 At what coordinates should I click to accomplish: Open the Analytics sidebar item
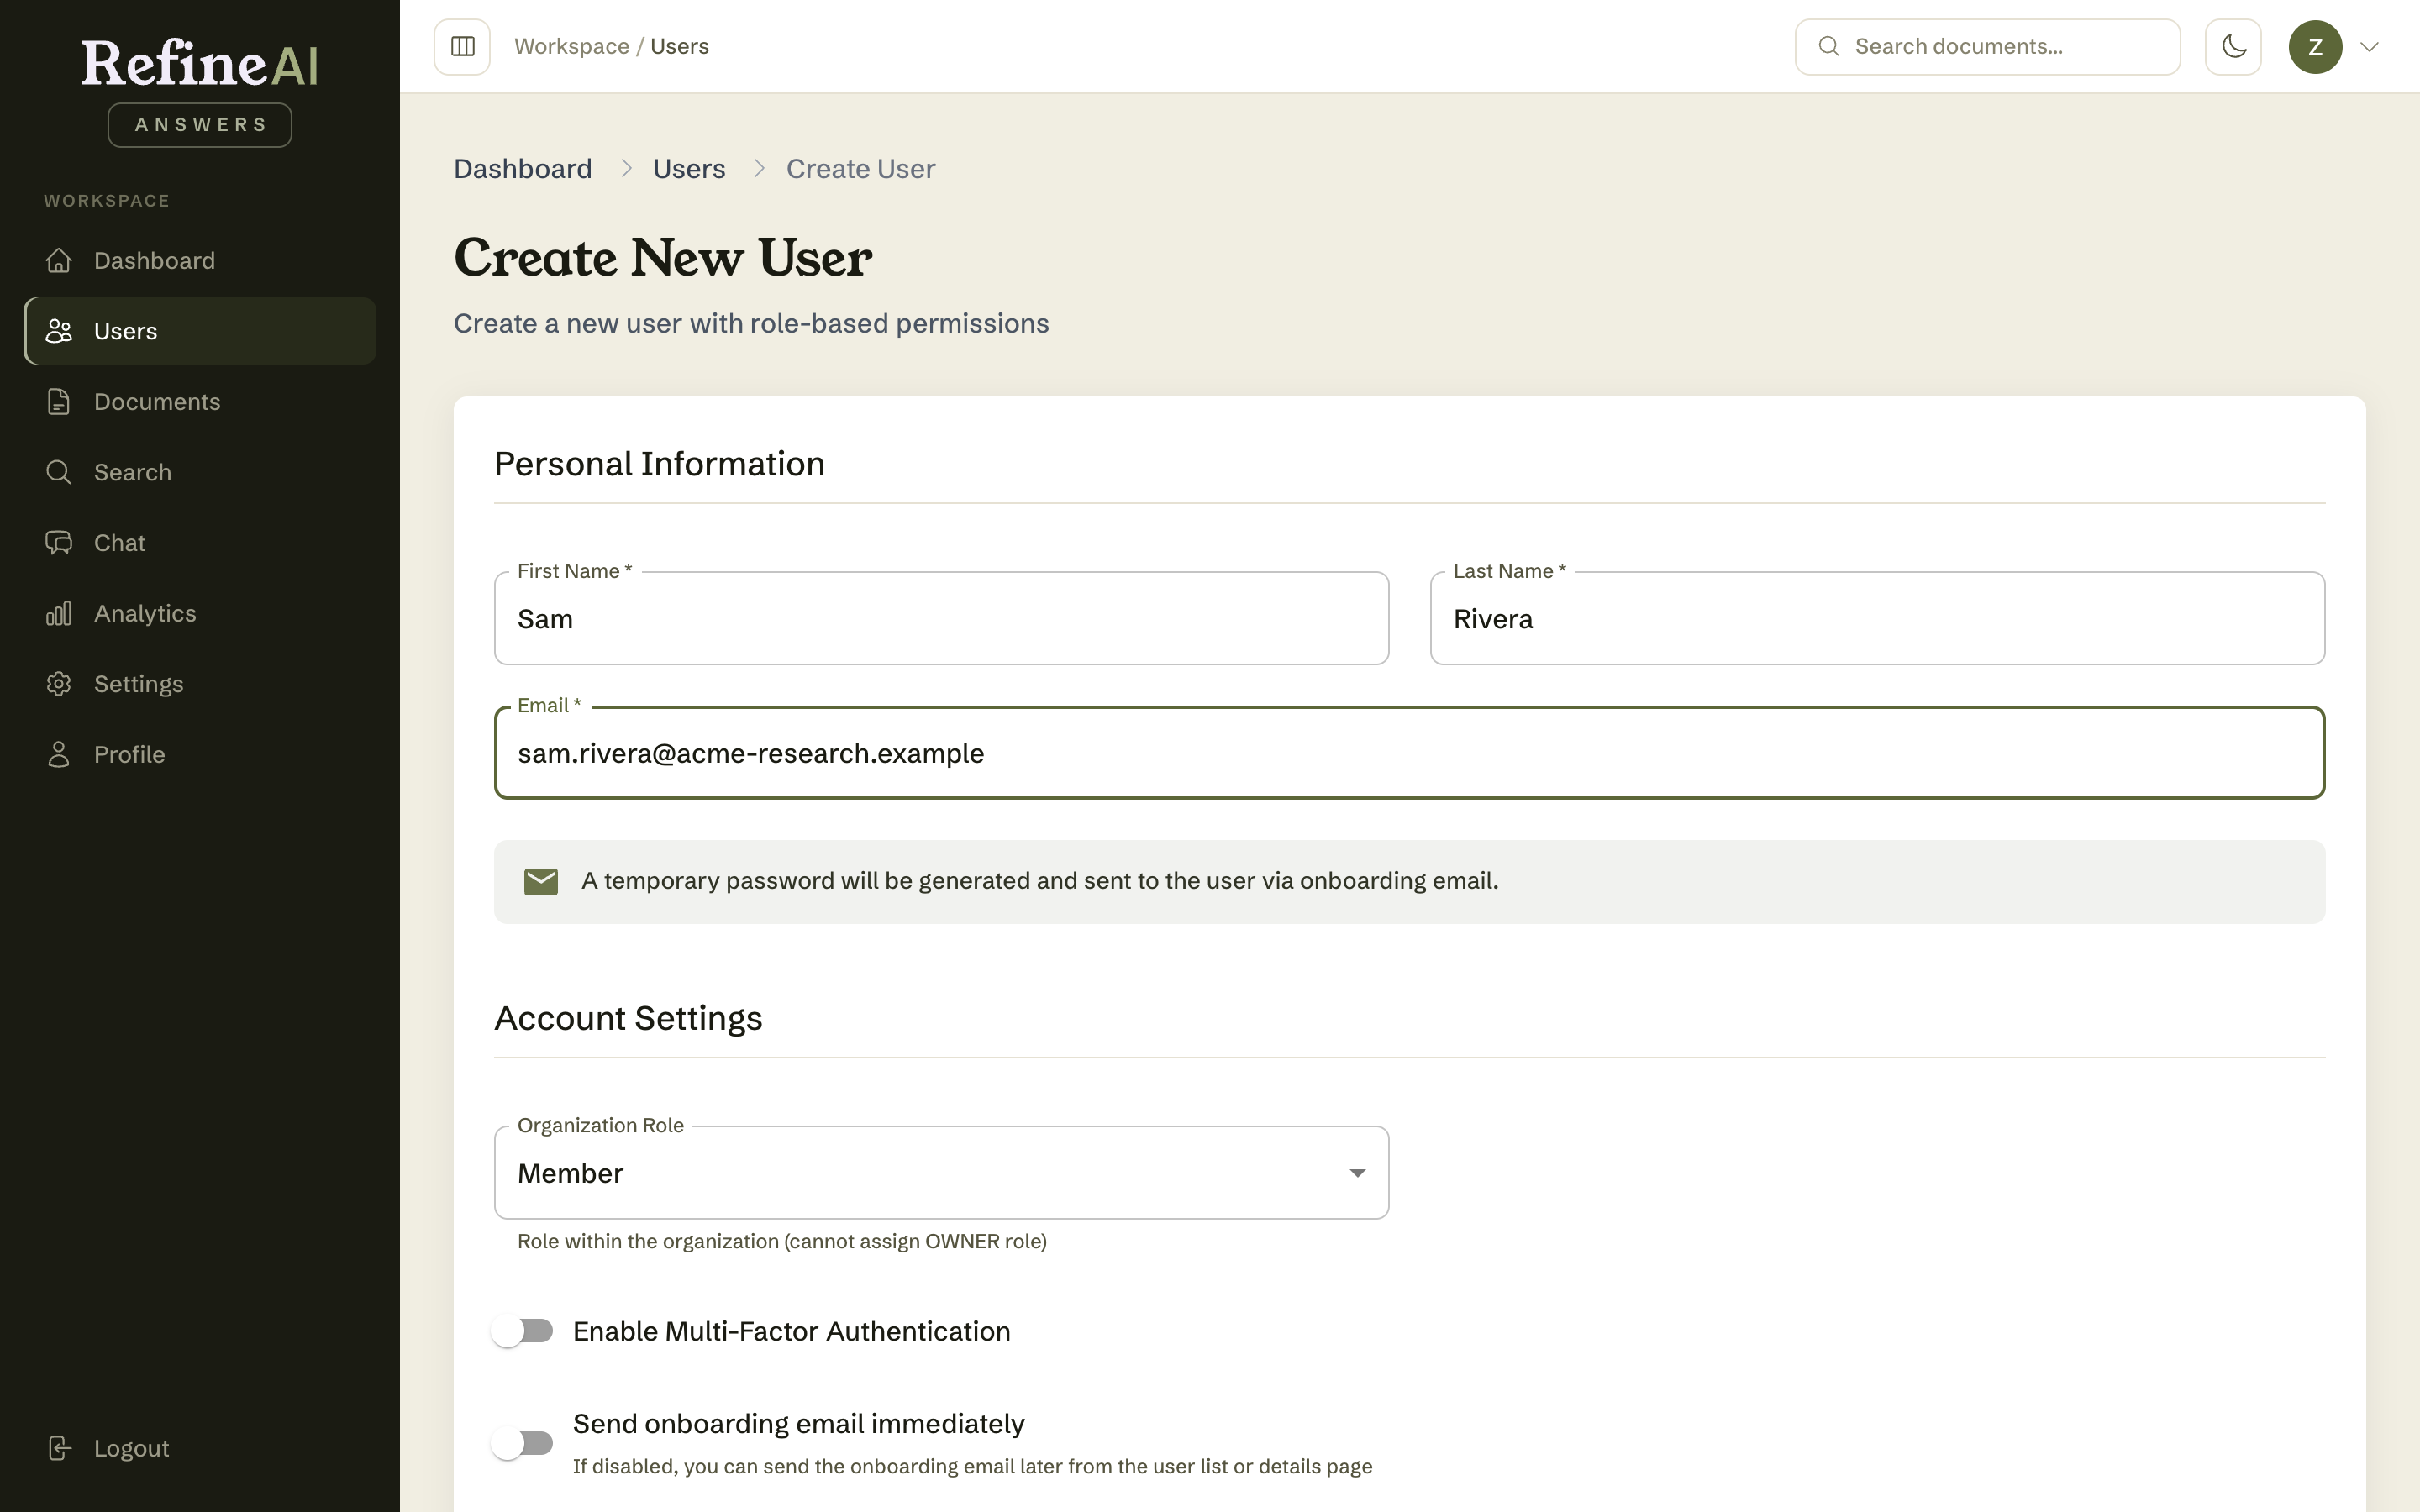pyautogui.click(x=200, y=613)
